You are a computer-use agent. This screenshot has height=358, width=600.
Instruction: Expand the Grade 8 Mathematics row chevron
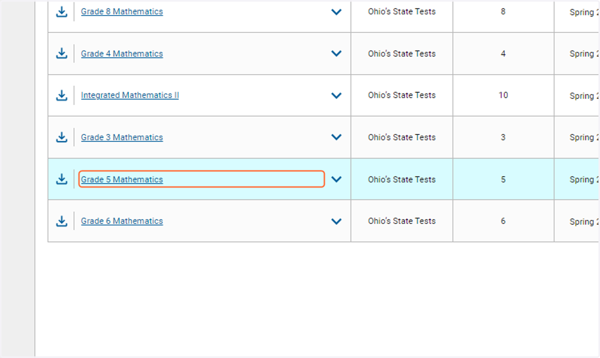pyautogui.click(x=336, y=11)
